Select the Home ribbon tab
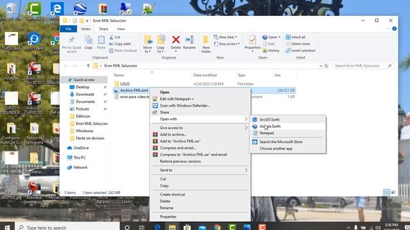This screenshot has height=230, width=410. [x=85, y=29]
